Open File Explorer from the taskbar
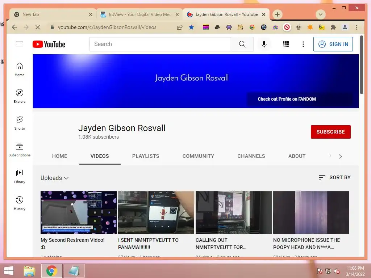Screen dimensions: 371x278 [29, 271]
